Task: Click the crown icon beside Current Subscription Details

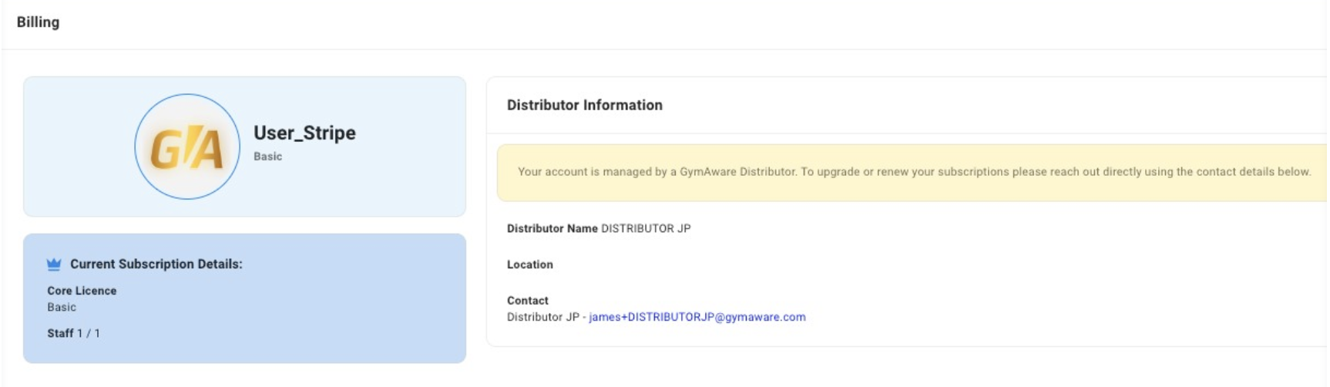Action: pos(54,264)
